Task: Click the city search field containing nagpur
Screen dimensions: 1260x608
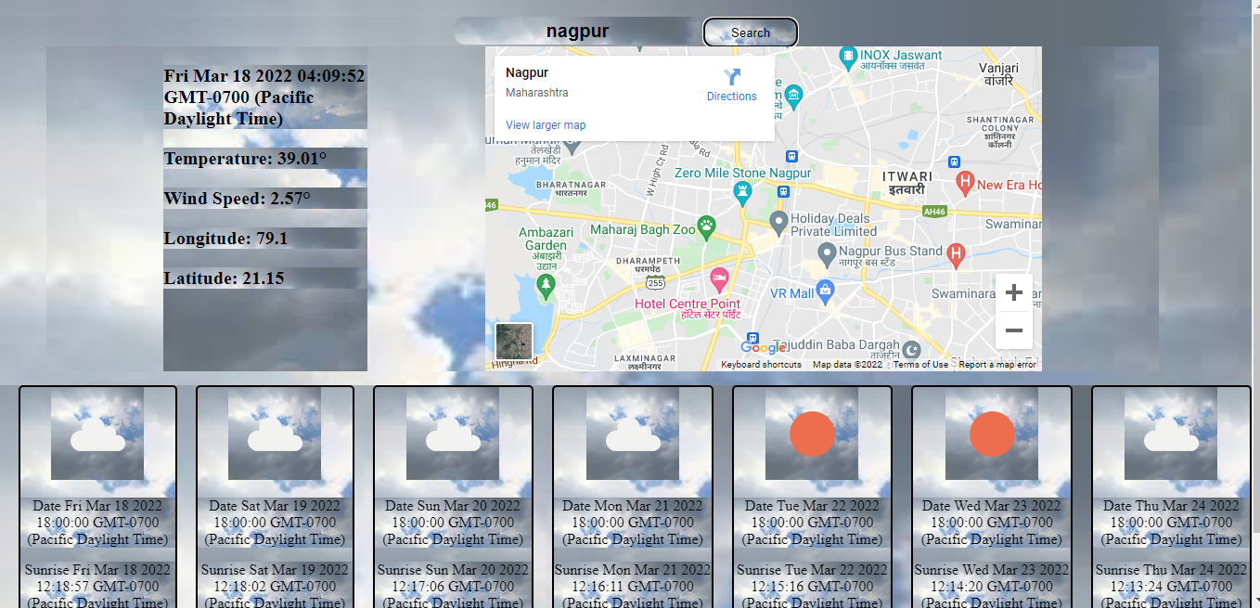Action: coord(577,31)
